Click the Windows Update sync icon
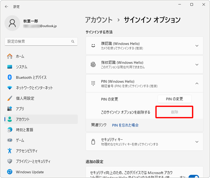Image resolution: width=210 pixels, height=178 pixels. tap(10, 172)
